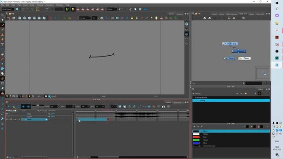Open the Drawing menu
This screenshot has width=283, height=159.
click(40, 5)
